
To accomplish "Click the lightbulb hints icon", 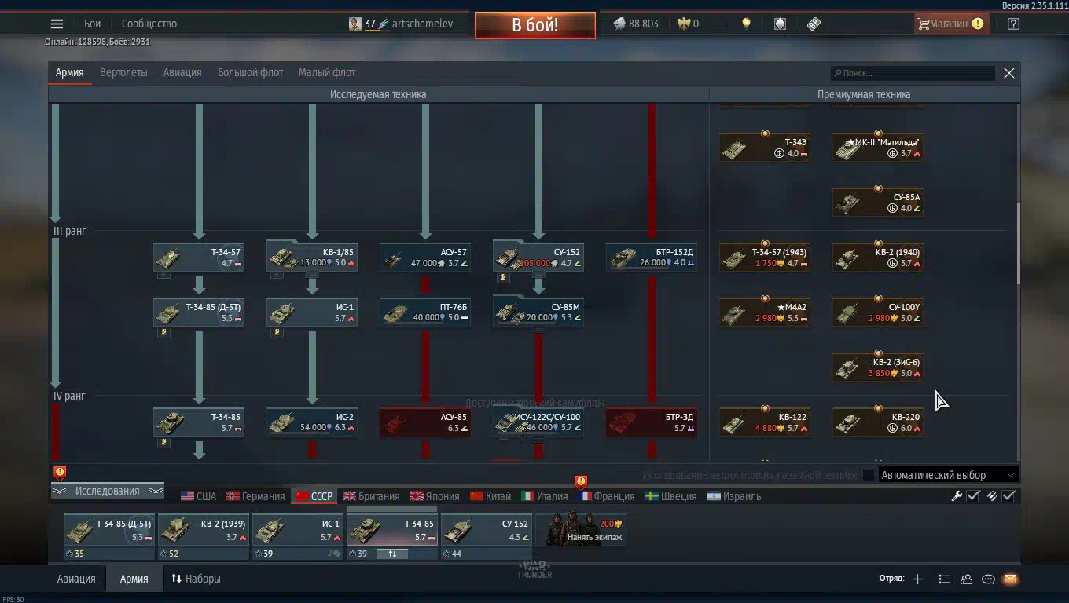I will pos(746,24).
